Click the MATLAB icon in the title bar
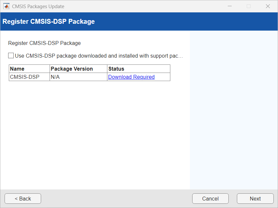 pyautogui.click(x=7, y=6)
